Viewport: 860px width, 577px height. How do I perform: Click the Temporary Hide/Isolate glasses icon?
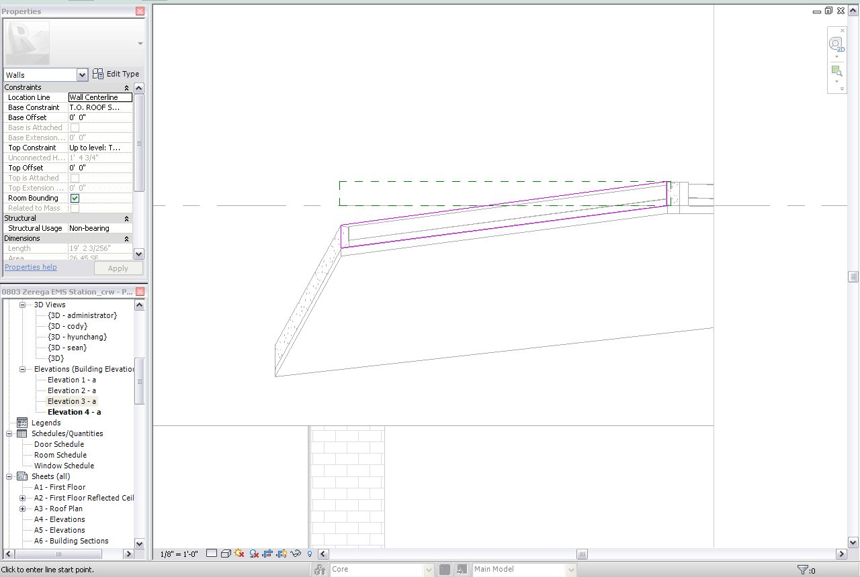[x=295, y=554]
